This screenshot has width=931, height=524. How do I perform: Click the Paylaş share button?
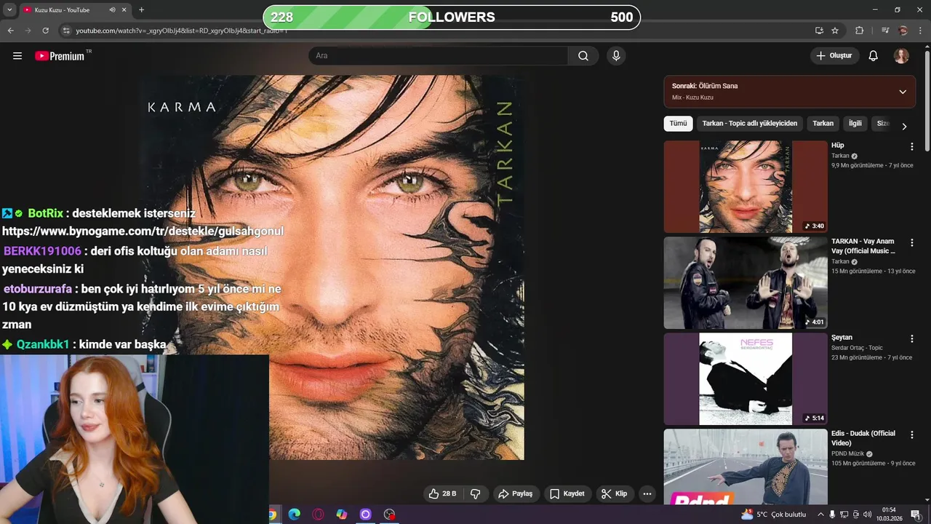coord(515,493)
